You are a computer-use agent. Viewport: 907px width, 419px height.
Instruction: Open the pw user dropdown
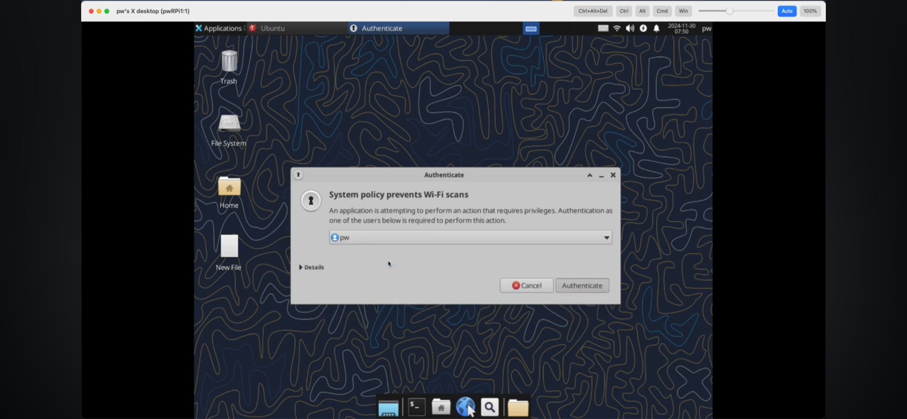470,237
